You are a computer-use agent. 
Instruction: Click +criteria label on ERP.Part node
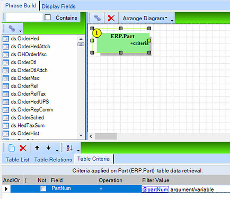coord(139,43)
